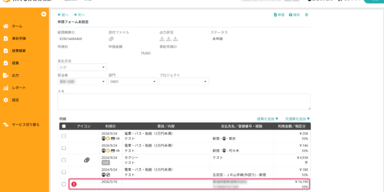Click credit card icon in ¥146 row
The image size is (384, 192).
[x=113, y=150]
